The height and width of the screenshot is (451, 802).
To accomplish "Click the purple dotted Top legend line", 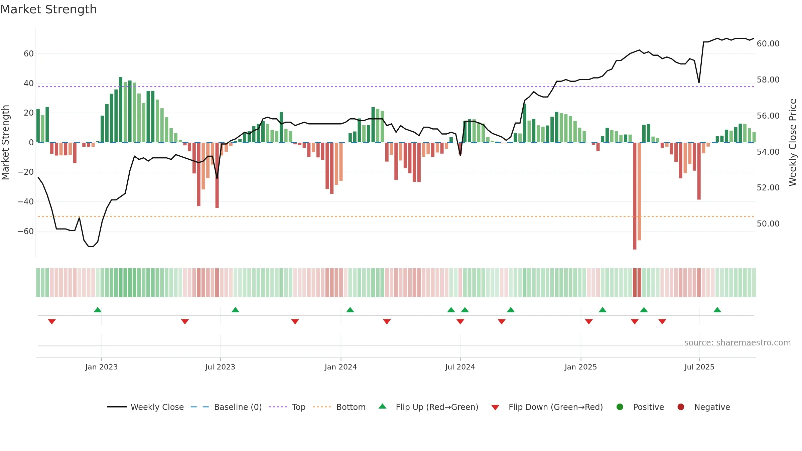I will tap(278, 407).
